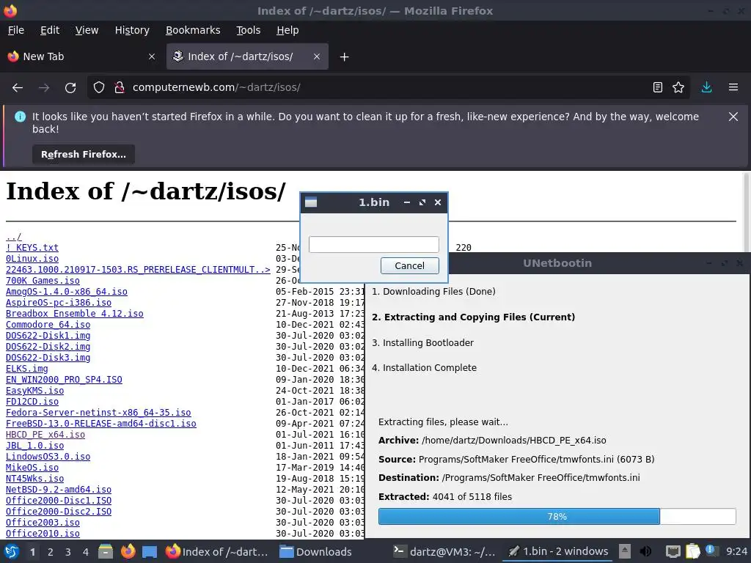Open the ELKS.img link

point(27,369)
